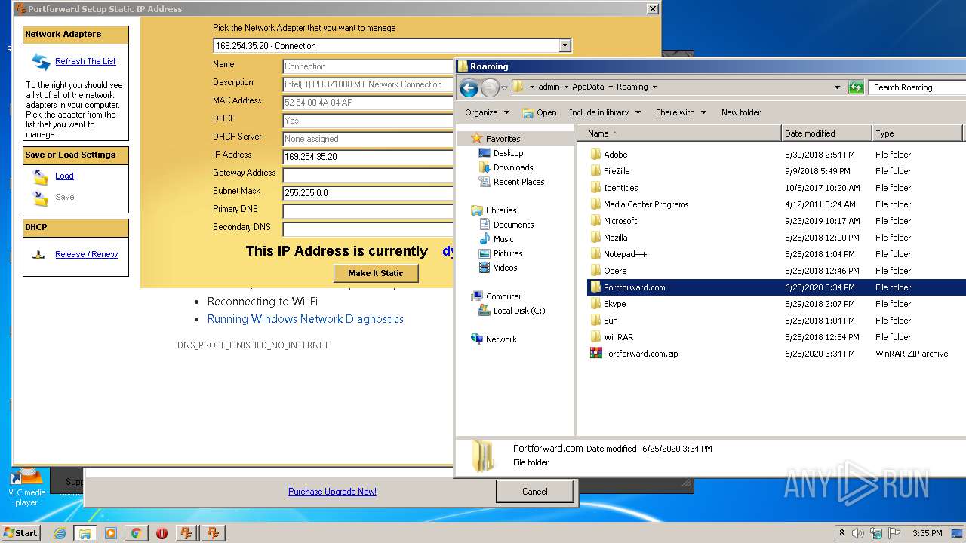Select Local Disk (C:) in navigation pane
The height and width of the screenshot is (543, 966).
tap(519, 311)
